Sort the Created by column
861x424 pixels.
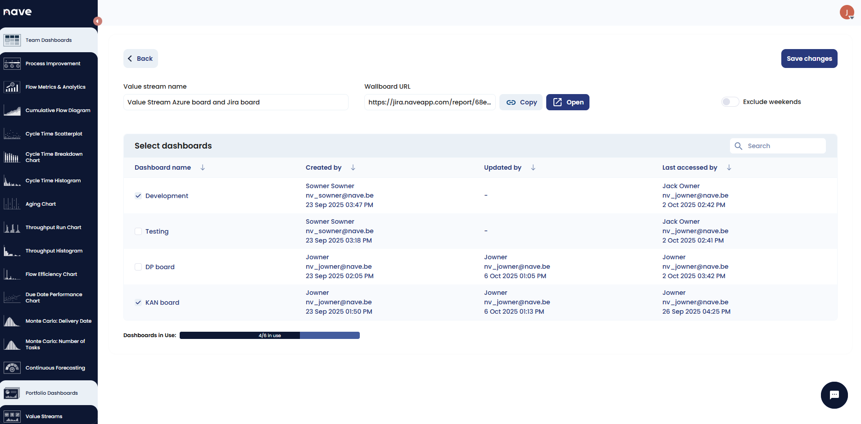click(x=353, y=167)
